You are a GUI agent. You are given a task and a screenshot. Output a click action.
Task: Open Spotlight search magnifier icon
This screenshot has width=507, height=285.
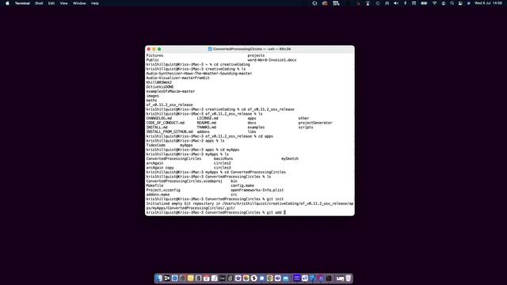[x=452, y=3]
